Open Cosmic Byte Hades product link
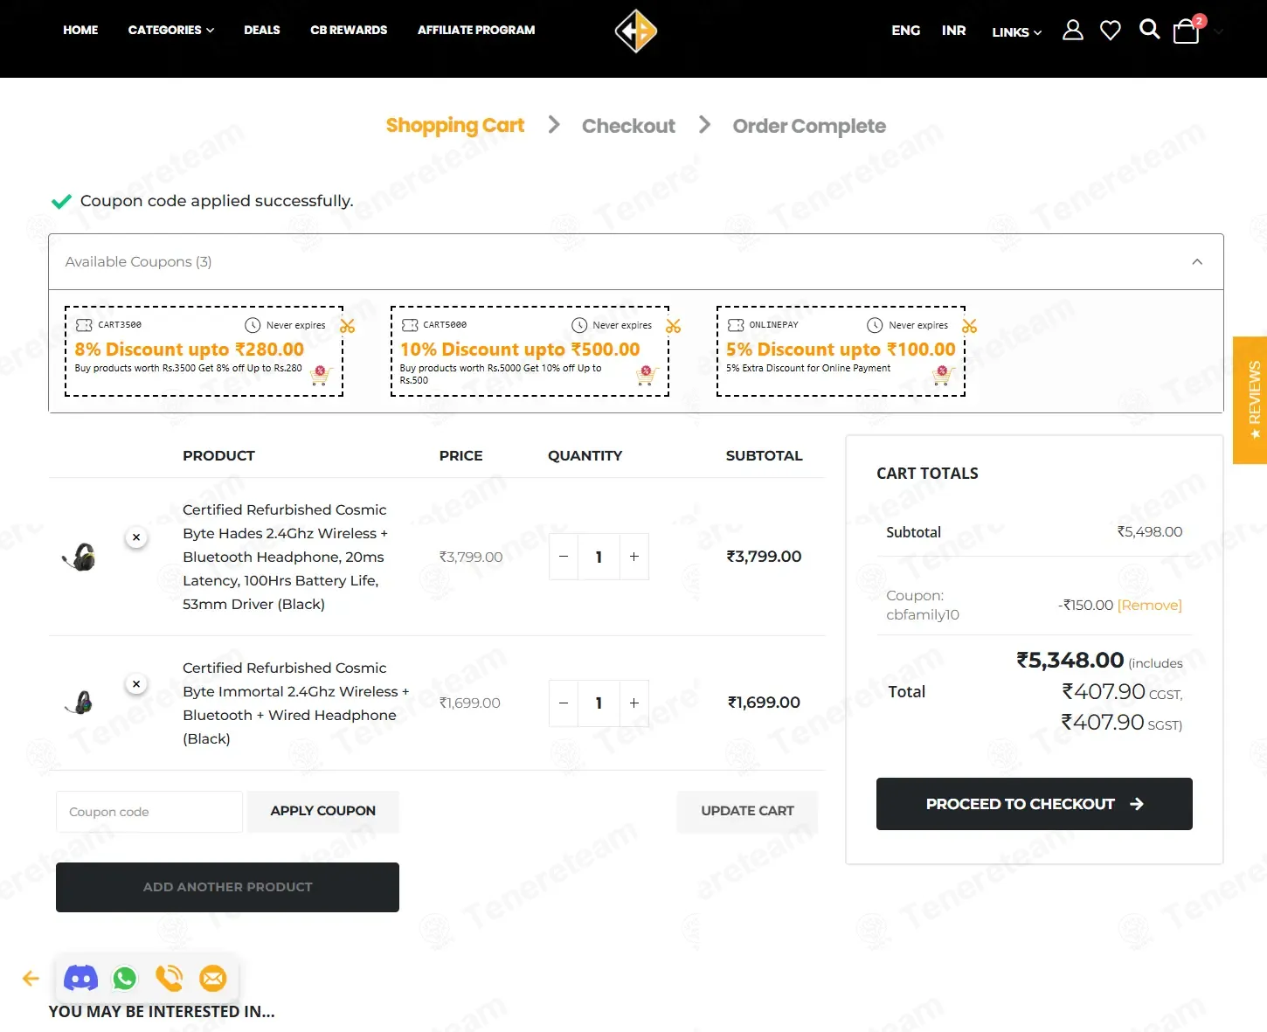This screenshot has height=1032, width=1267. (x=285, y=558)
